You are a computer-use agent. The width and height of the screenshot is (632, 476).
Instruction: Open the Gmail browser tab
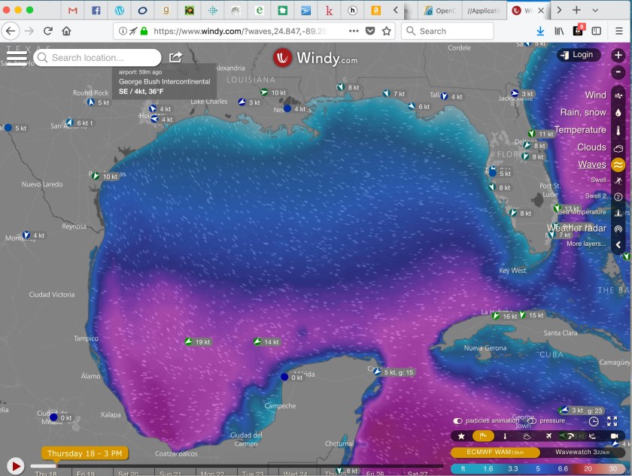(72, 11)
